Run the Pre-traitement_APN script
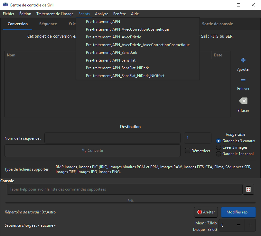This screenshot has height=236, width=261. pos(138,22)
